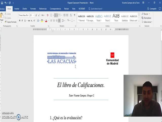Apply strikethrough formatting
The image size is (162, 122).
point(29,21)
